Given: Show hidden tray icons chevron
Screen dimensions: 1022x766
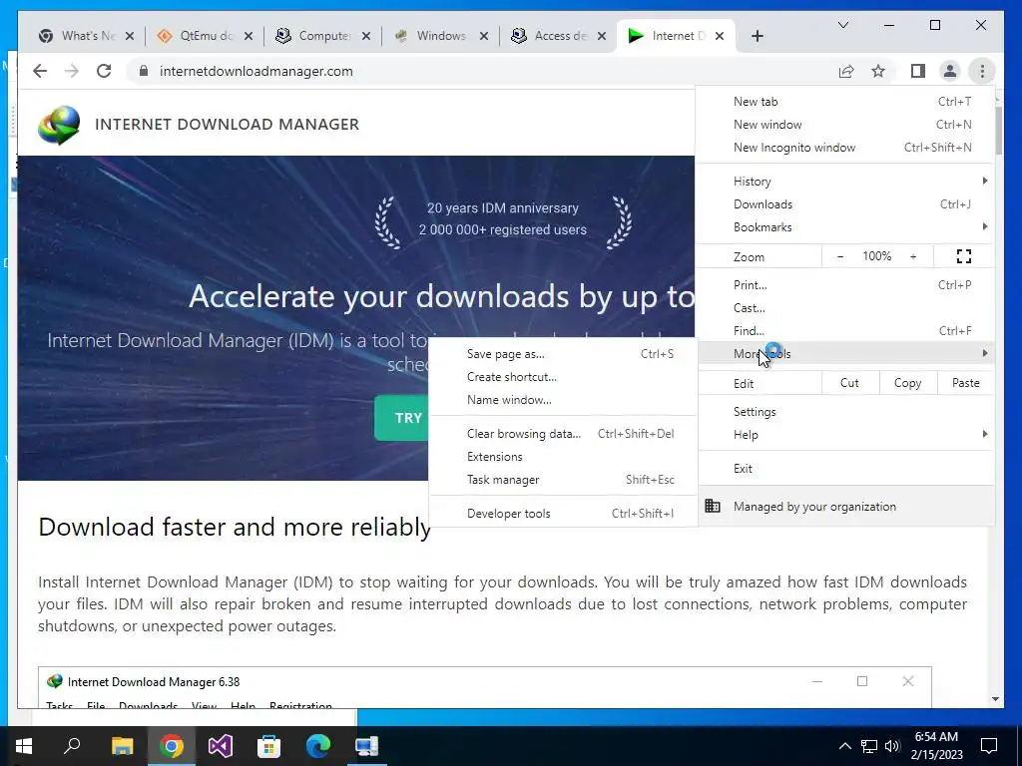Looking at the screenshot, I should coord(844,746).
